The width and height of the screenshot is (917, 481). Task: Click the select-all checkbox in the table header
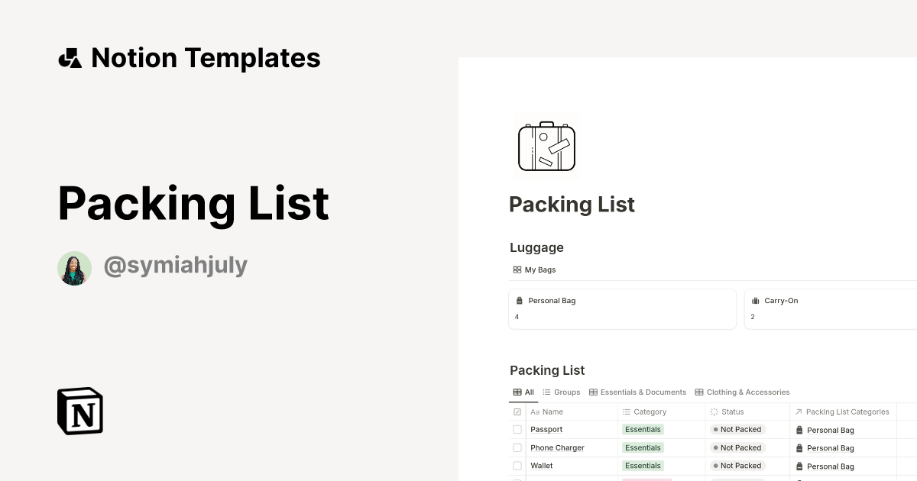pos(517,411)
